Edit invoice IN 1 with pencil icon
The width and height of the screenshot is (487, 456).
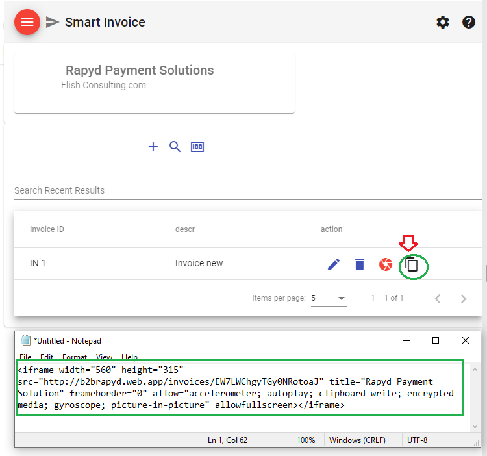(x=334, y=264)
